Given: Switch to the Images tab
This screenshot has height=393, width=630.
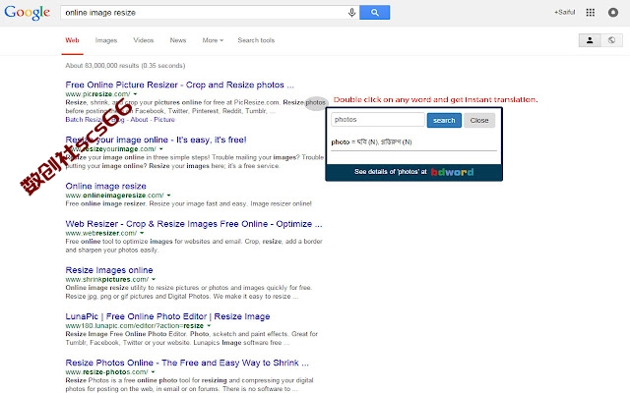Looking at the screenshot, I should tap(106, 40).
